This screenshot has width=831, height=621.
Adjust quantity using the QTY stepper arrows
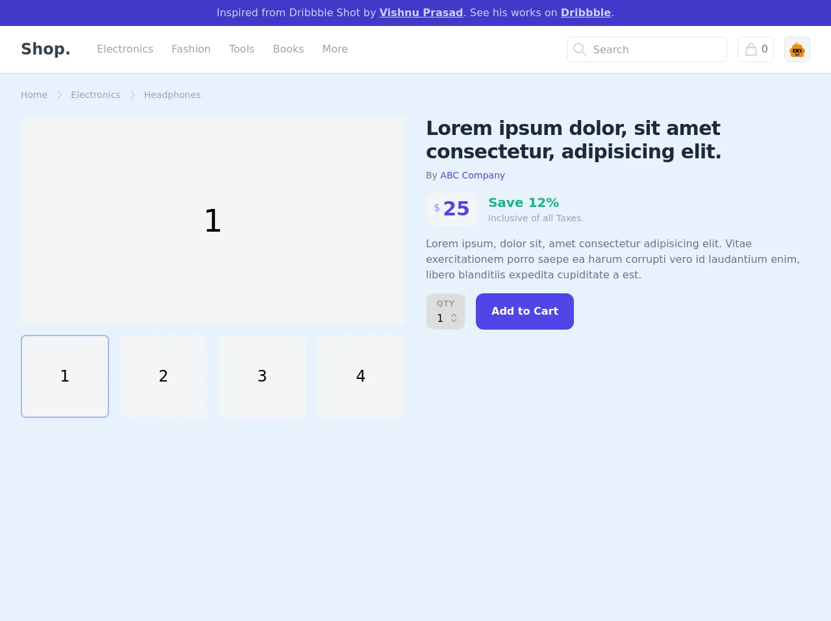coord(454,318)
